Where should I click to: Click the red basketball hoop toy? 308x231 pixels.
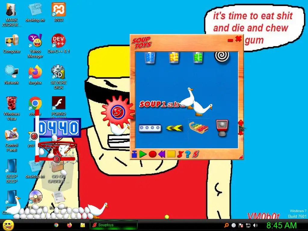coord(57,146)
